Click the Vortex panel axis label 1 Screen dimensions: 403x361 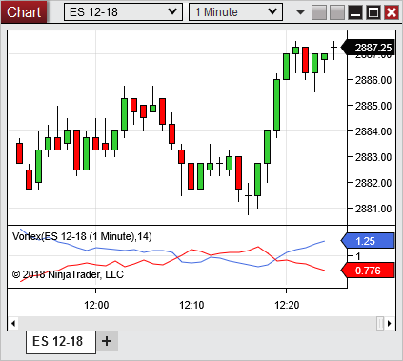pos(358,256)
